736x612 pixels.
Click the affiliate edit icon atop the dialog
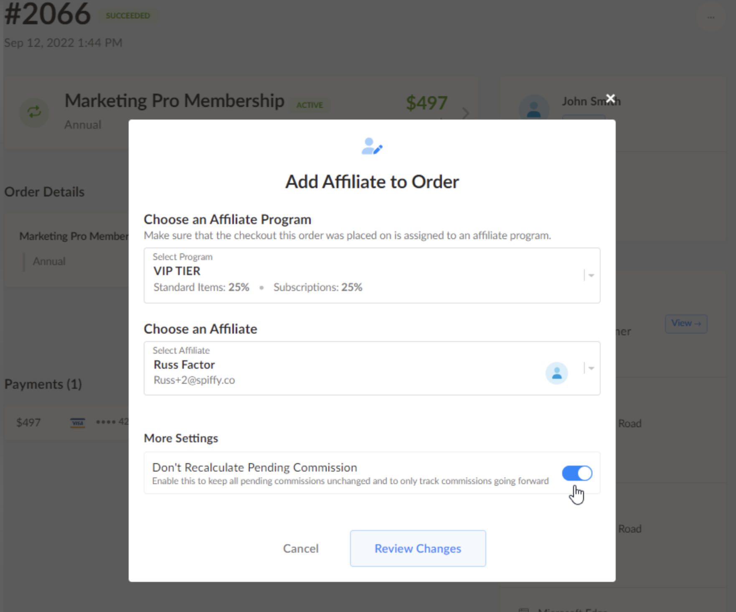click(372, 146)
